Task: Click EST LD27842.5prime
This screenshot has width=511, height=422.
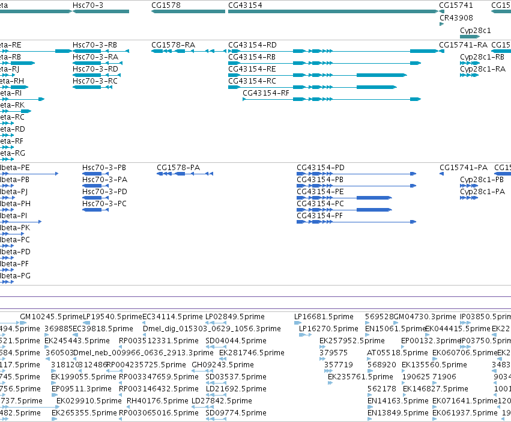Action: pos(202,408)
